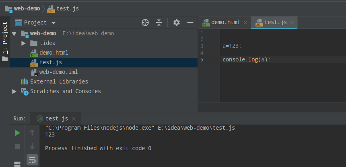Viewport: 346px width, 167px height.
Task: Click line number 5 in gutter
Action: click(202, 60)
